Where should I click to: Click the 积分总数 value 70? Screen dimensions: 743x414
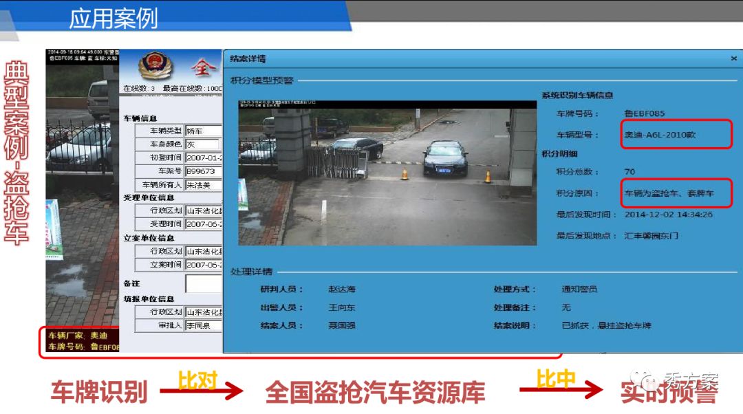629,171
